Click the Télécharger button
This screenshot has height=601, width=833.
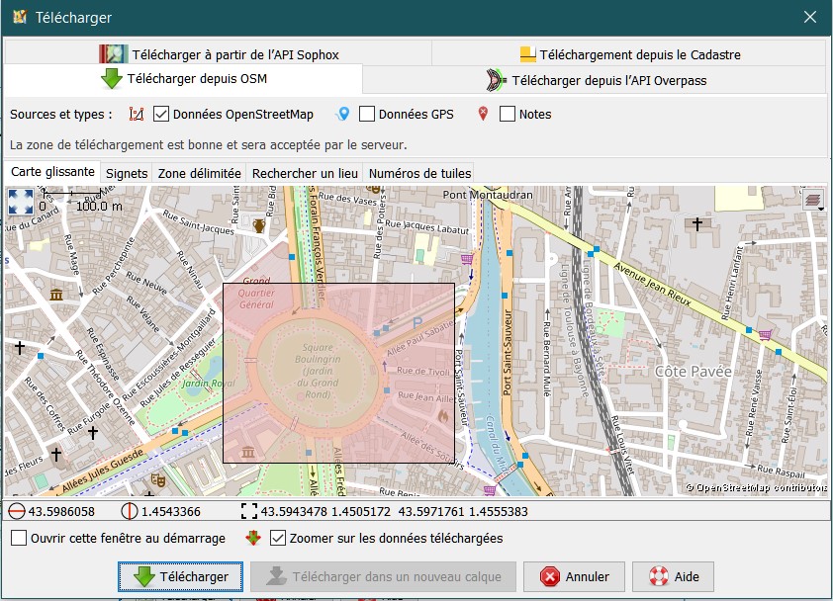181,576
